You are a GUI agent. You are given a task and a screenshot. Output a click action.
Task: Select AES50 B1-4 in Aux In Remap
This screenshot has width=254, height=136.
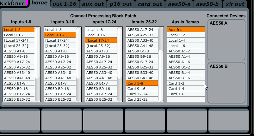186,73
